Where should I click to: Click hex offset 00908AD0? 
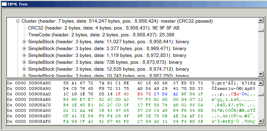[x=40, y=110]
